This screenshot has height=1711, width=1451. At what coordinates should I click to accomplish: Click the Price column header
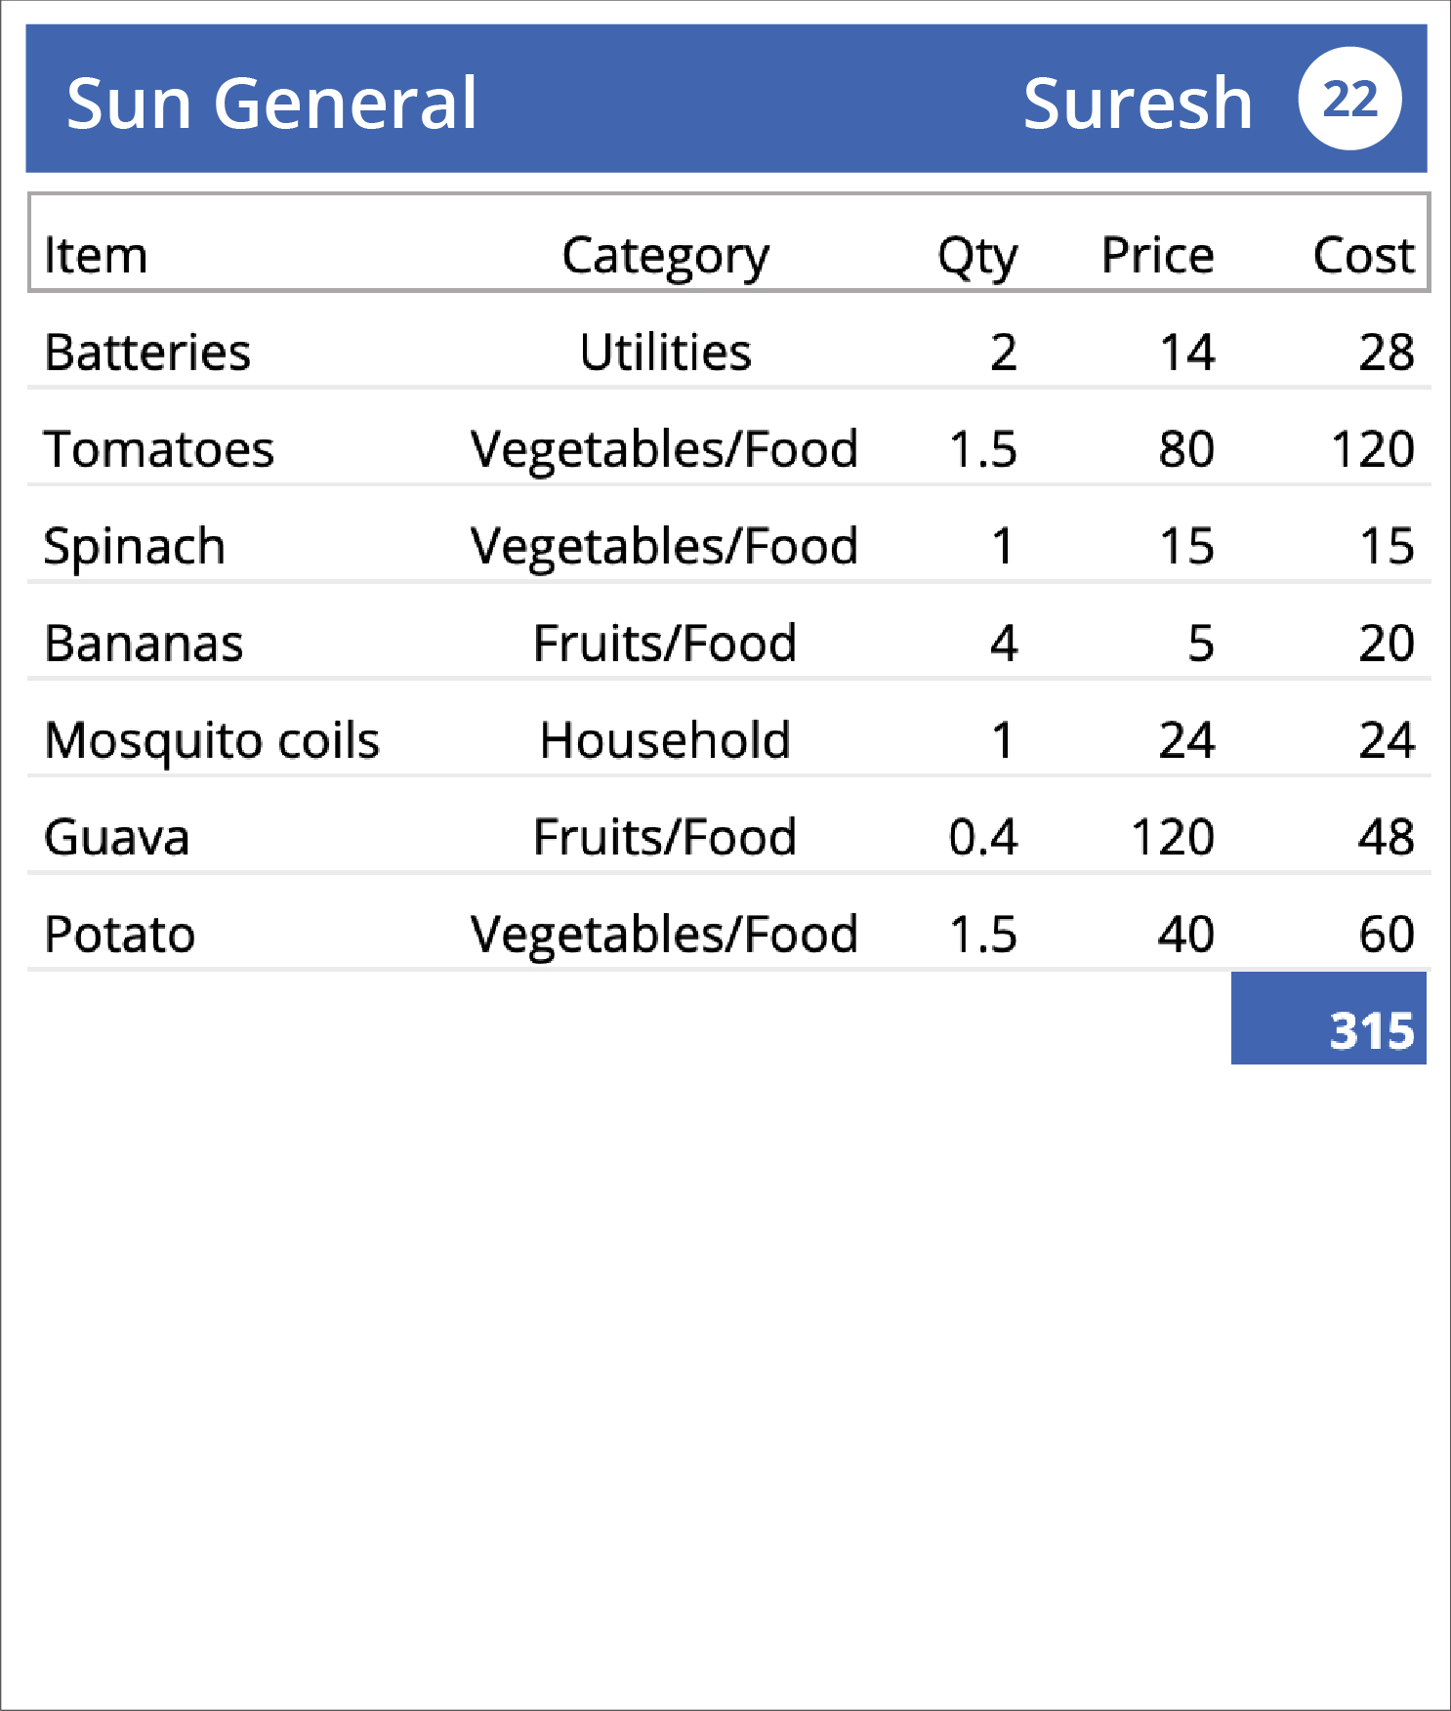[1158, 256]
